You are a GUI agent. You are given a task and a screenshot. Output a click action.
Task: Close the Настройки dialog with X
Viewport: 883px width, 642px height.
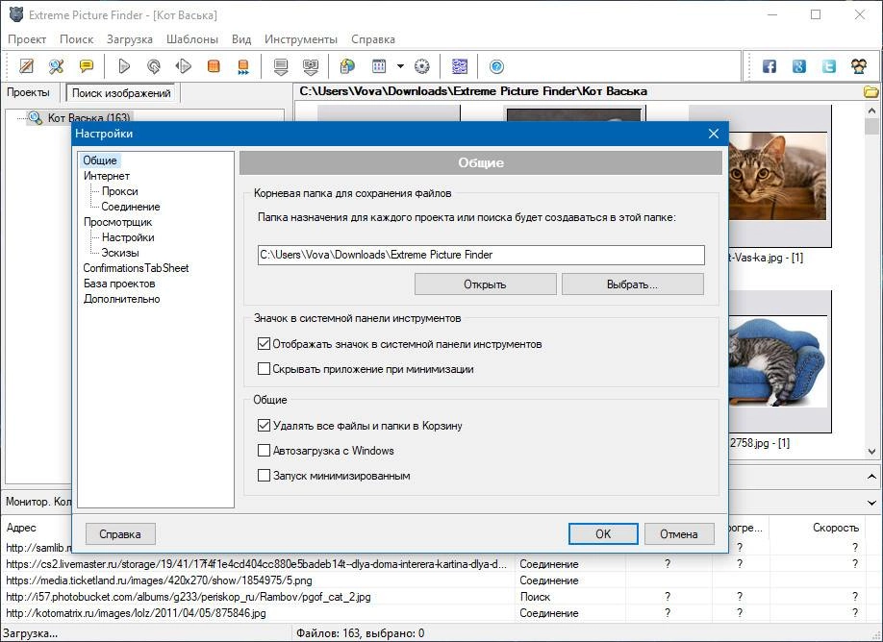pos(714,134)
